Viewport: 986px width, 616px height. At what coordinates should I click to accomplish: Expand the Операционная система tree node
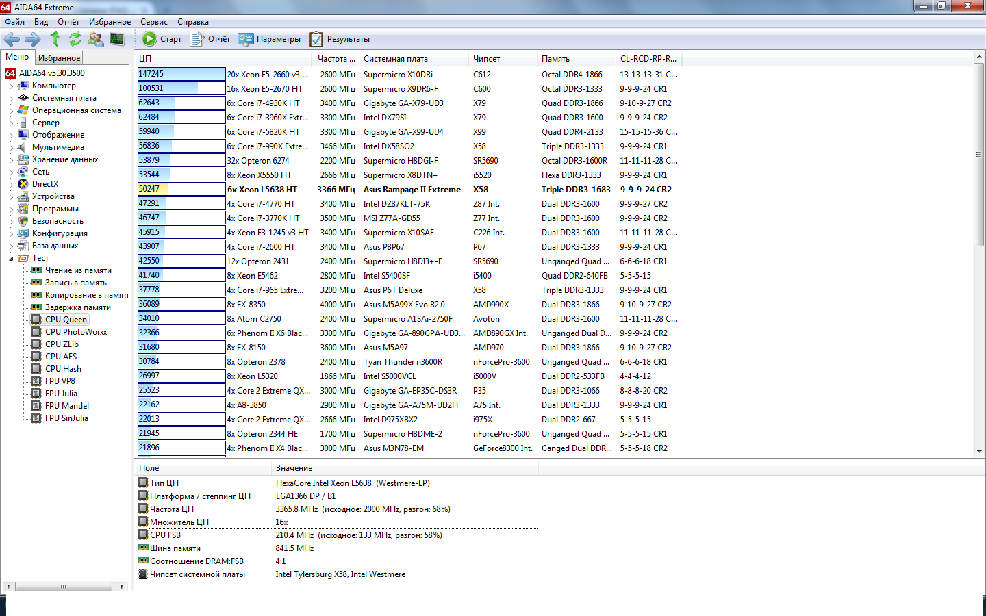pos(11,111)
